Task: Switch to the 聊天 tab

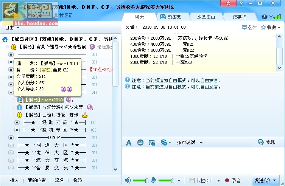Action: [x=139, y=17]
